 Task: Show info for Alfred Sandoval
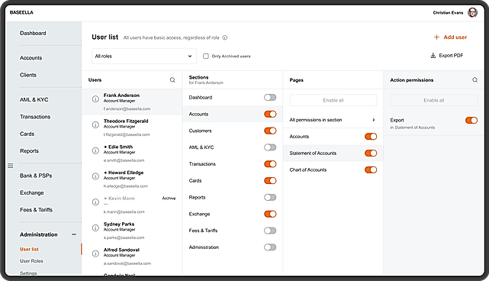(x=95, y=254)
